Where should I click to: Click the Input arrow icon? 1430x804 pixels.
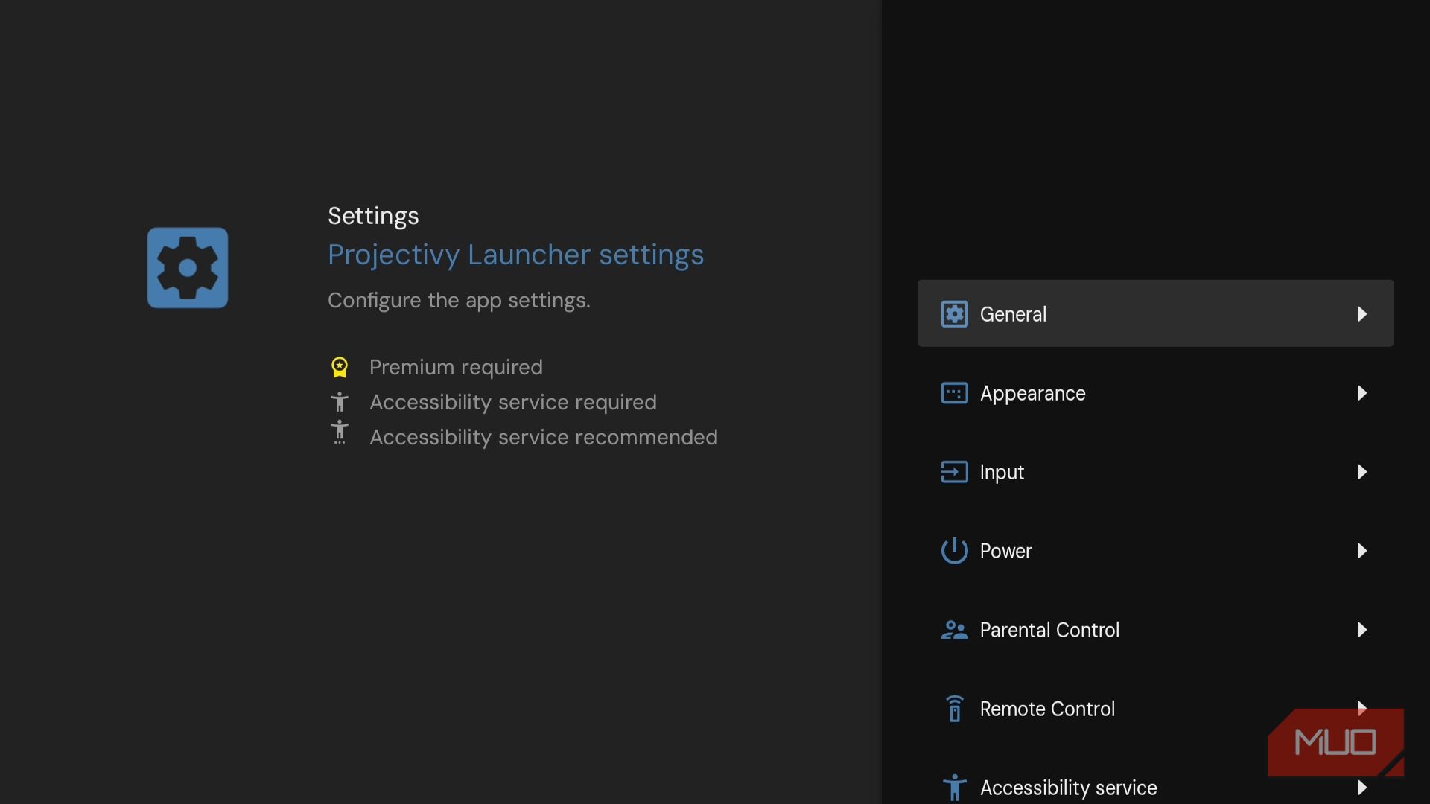pyautogui.click(x=954, y=472)
